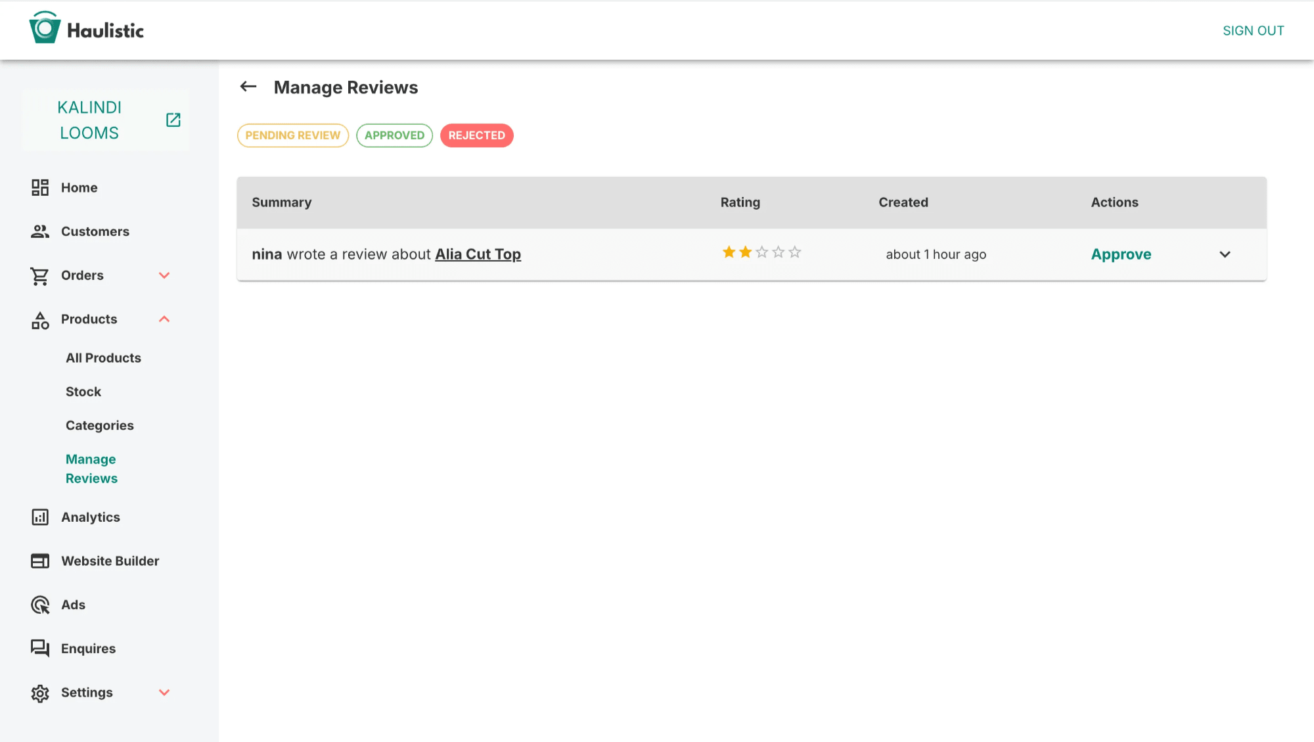1314x742 pixels.
Task: Go to Stock under Products
Action: coord(83,392)
